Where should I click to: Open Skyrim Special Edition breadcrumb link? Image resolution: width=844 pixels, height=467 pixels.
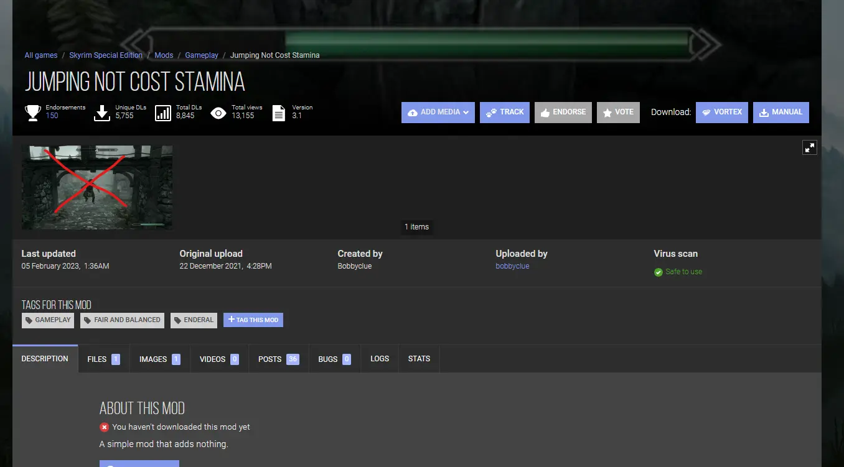106,55
